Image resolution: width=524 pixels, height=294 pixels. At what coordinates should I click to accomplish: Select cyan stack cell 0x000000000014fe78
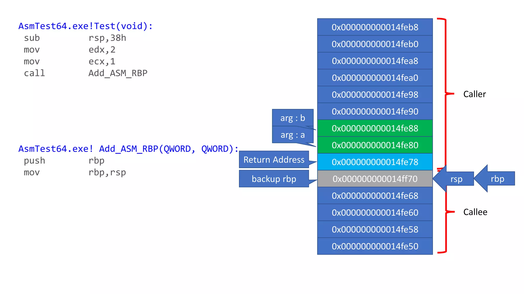375,162
